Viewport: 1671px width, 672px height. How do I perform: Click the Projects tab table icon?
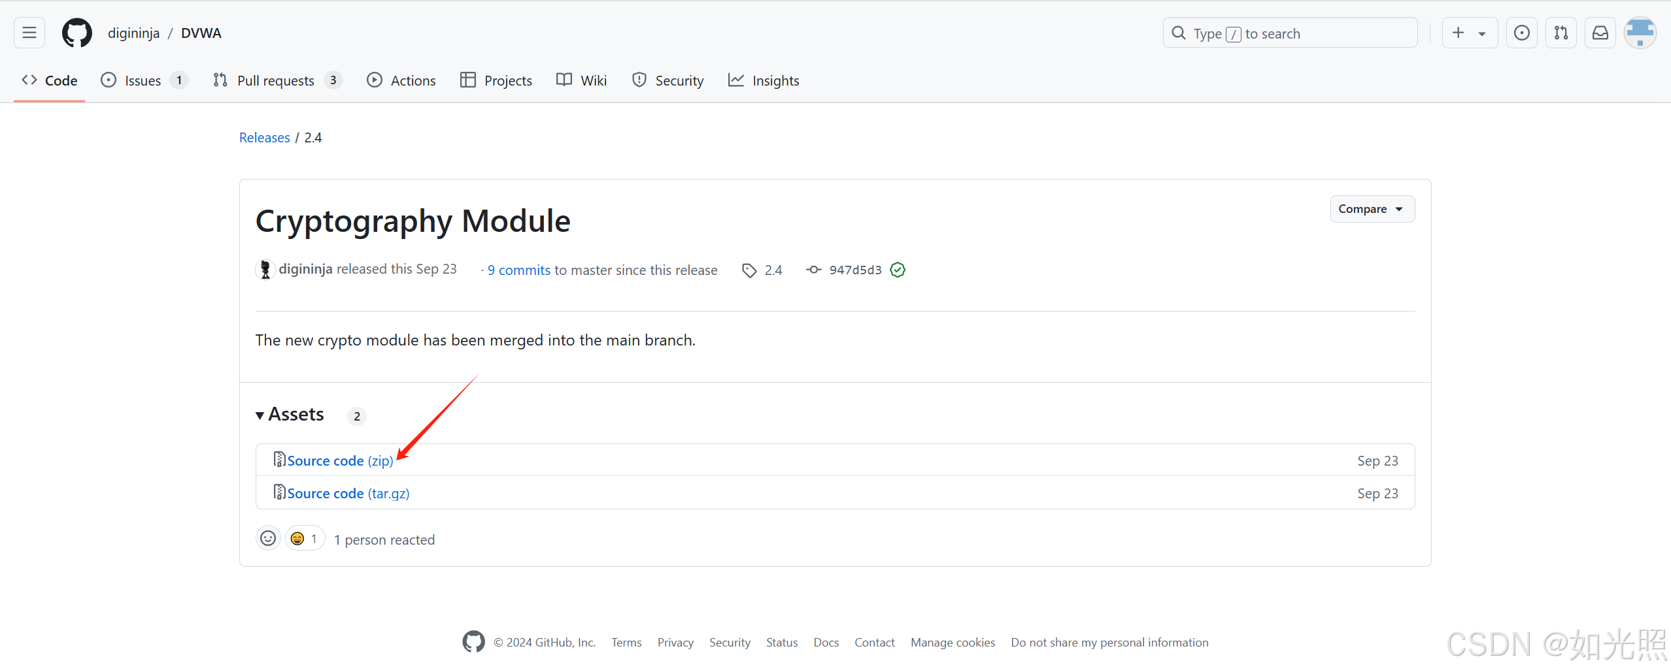[468, 80]
